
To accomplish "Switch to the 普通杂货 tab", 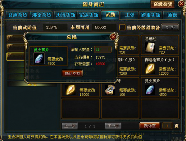I will click(18, 15).
